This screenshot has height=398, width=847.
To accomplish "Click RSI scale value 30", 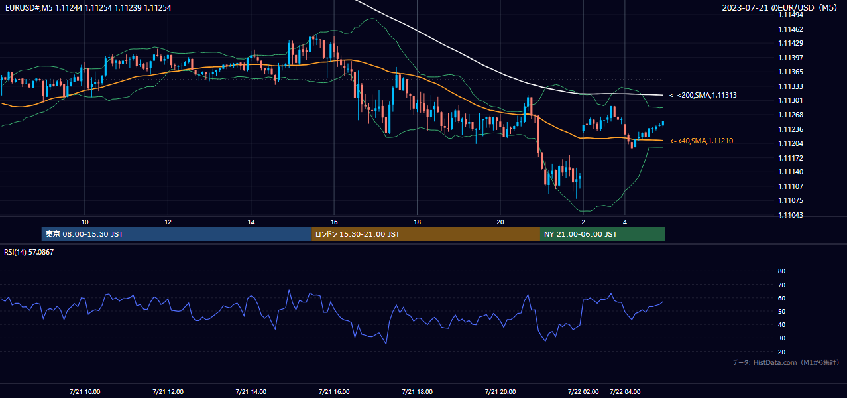I will pos(781,338).
